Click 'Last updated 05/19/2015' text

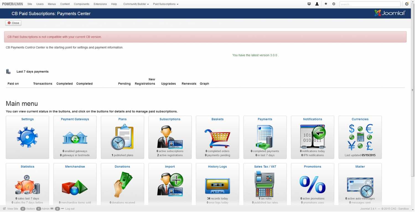[x=360, y=155]
